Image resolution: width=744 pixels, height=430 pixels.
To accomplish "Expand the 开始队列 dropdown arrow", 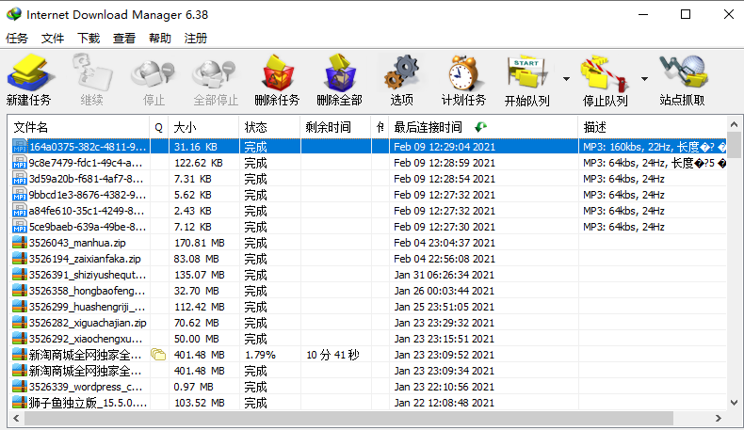I will (x=566, y=79).
